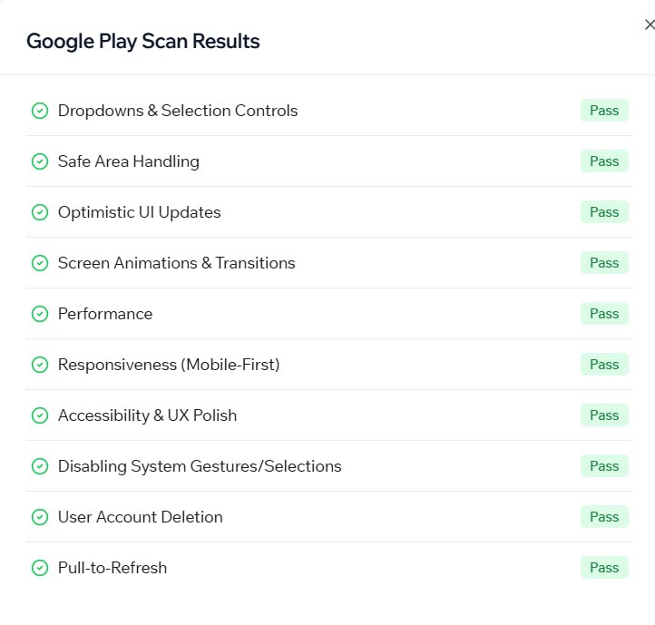The image size is (655, 625).
Task: Click the green check icon beside Performance
Action: (x=39, y=314)
